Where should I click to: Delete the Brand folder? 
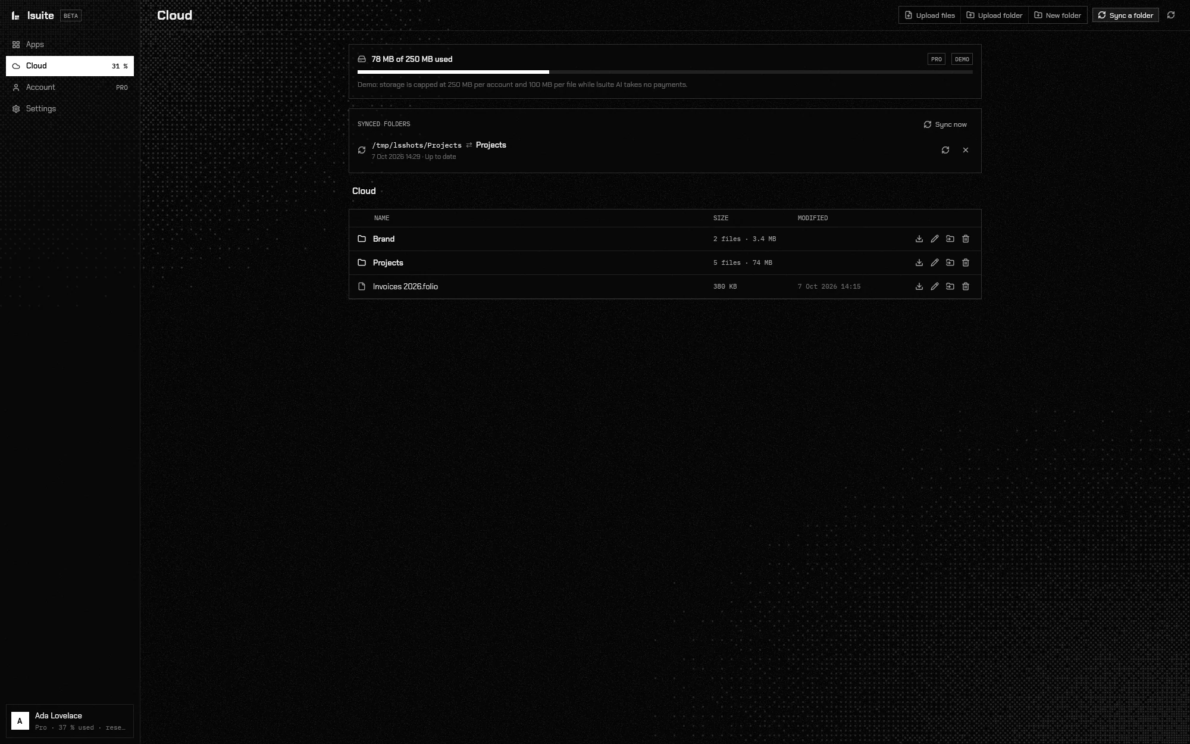tap(966, 239)
